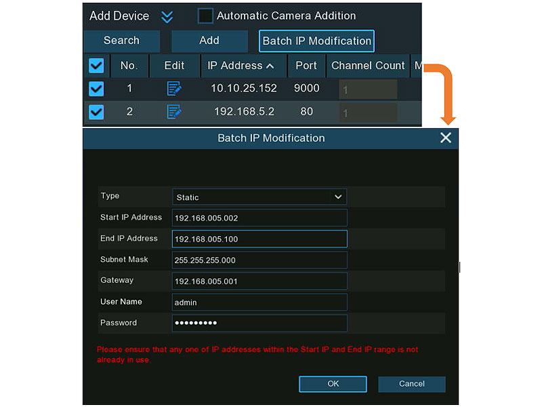The height and width of the screenshot is (407, 542).
Task: Edit IP settings of device 2 via pencil icon
Action: coord(174,111)
